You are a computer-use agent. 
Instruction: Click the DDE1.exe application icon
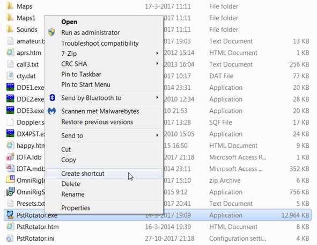pyautogui.click(x=10, y=87)
